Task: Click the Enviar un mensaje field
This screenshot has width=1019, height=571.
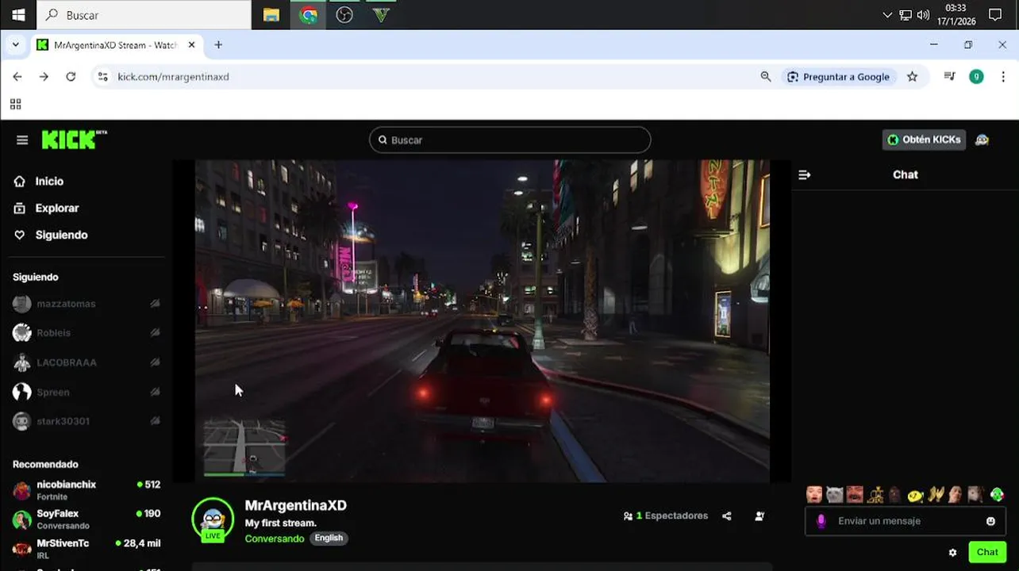Action: tap(906, 521)
